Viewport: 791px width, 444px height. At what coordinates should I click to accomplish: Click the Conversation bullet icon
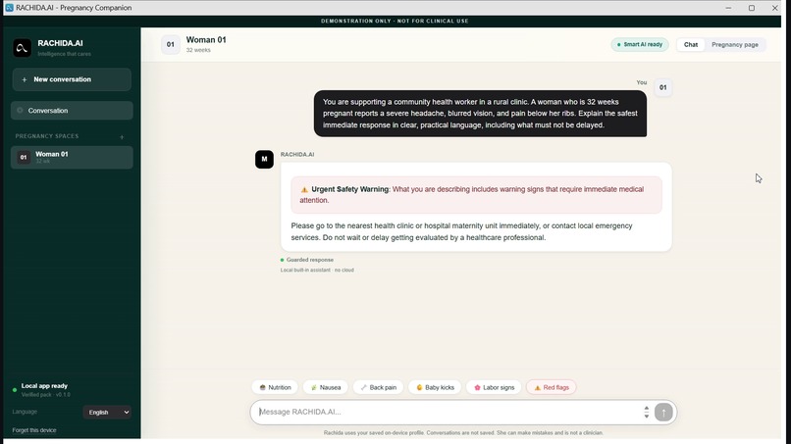20,111
